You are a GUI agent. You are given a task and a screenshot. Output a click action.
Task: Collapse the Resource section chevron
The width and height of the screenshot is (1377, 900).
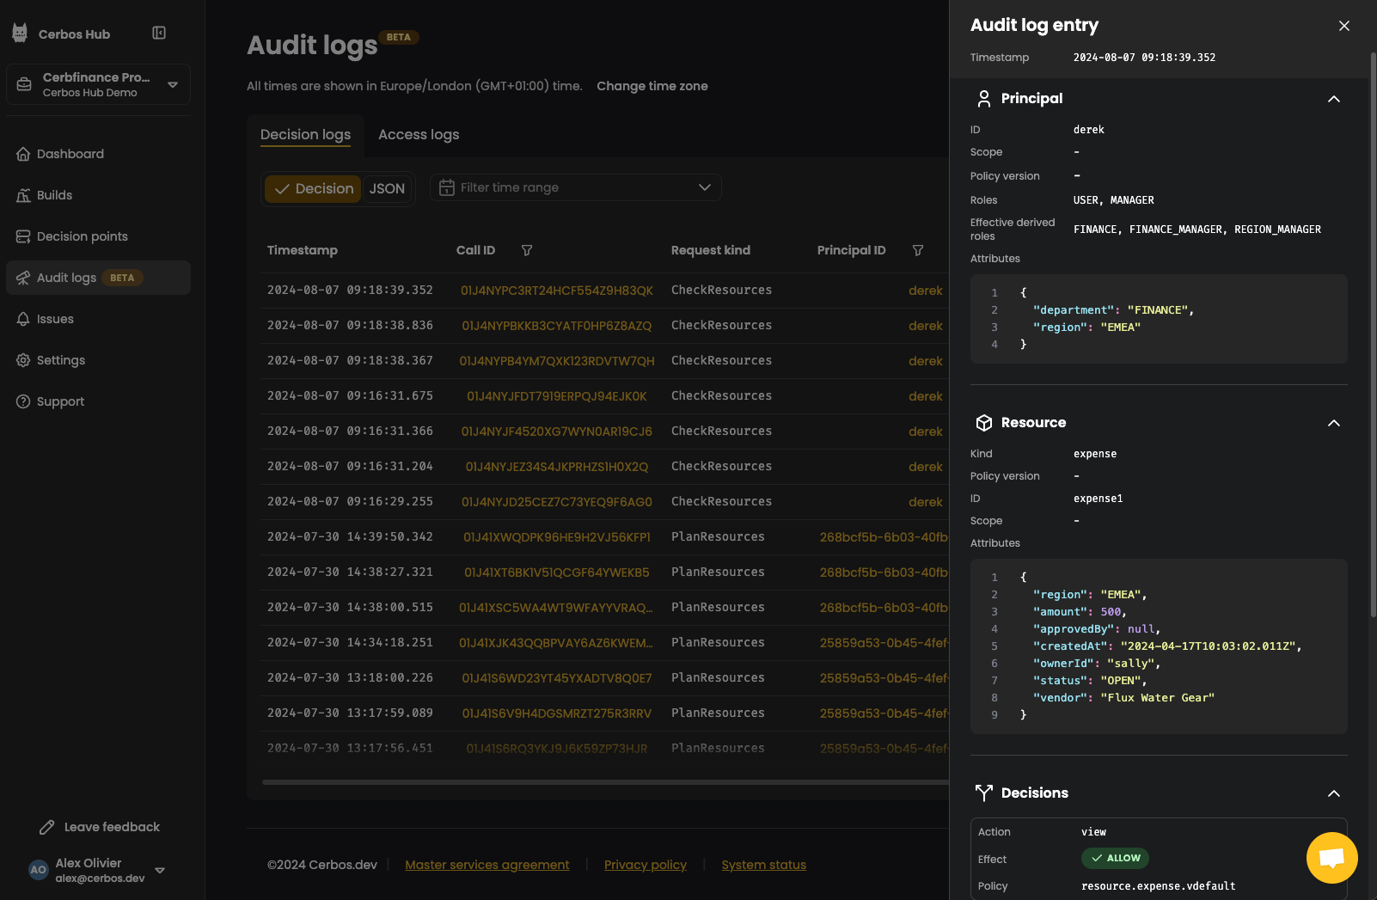(1334, 423)
